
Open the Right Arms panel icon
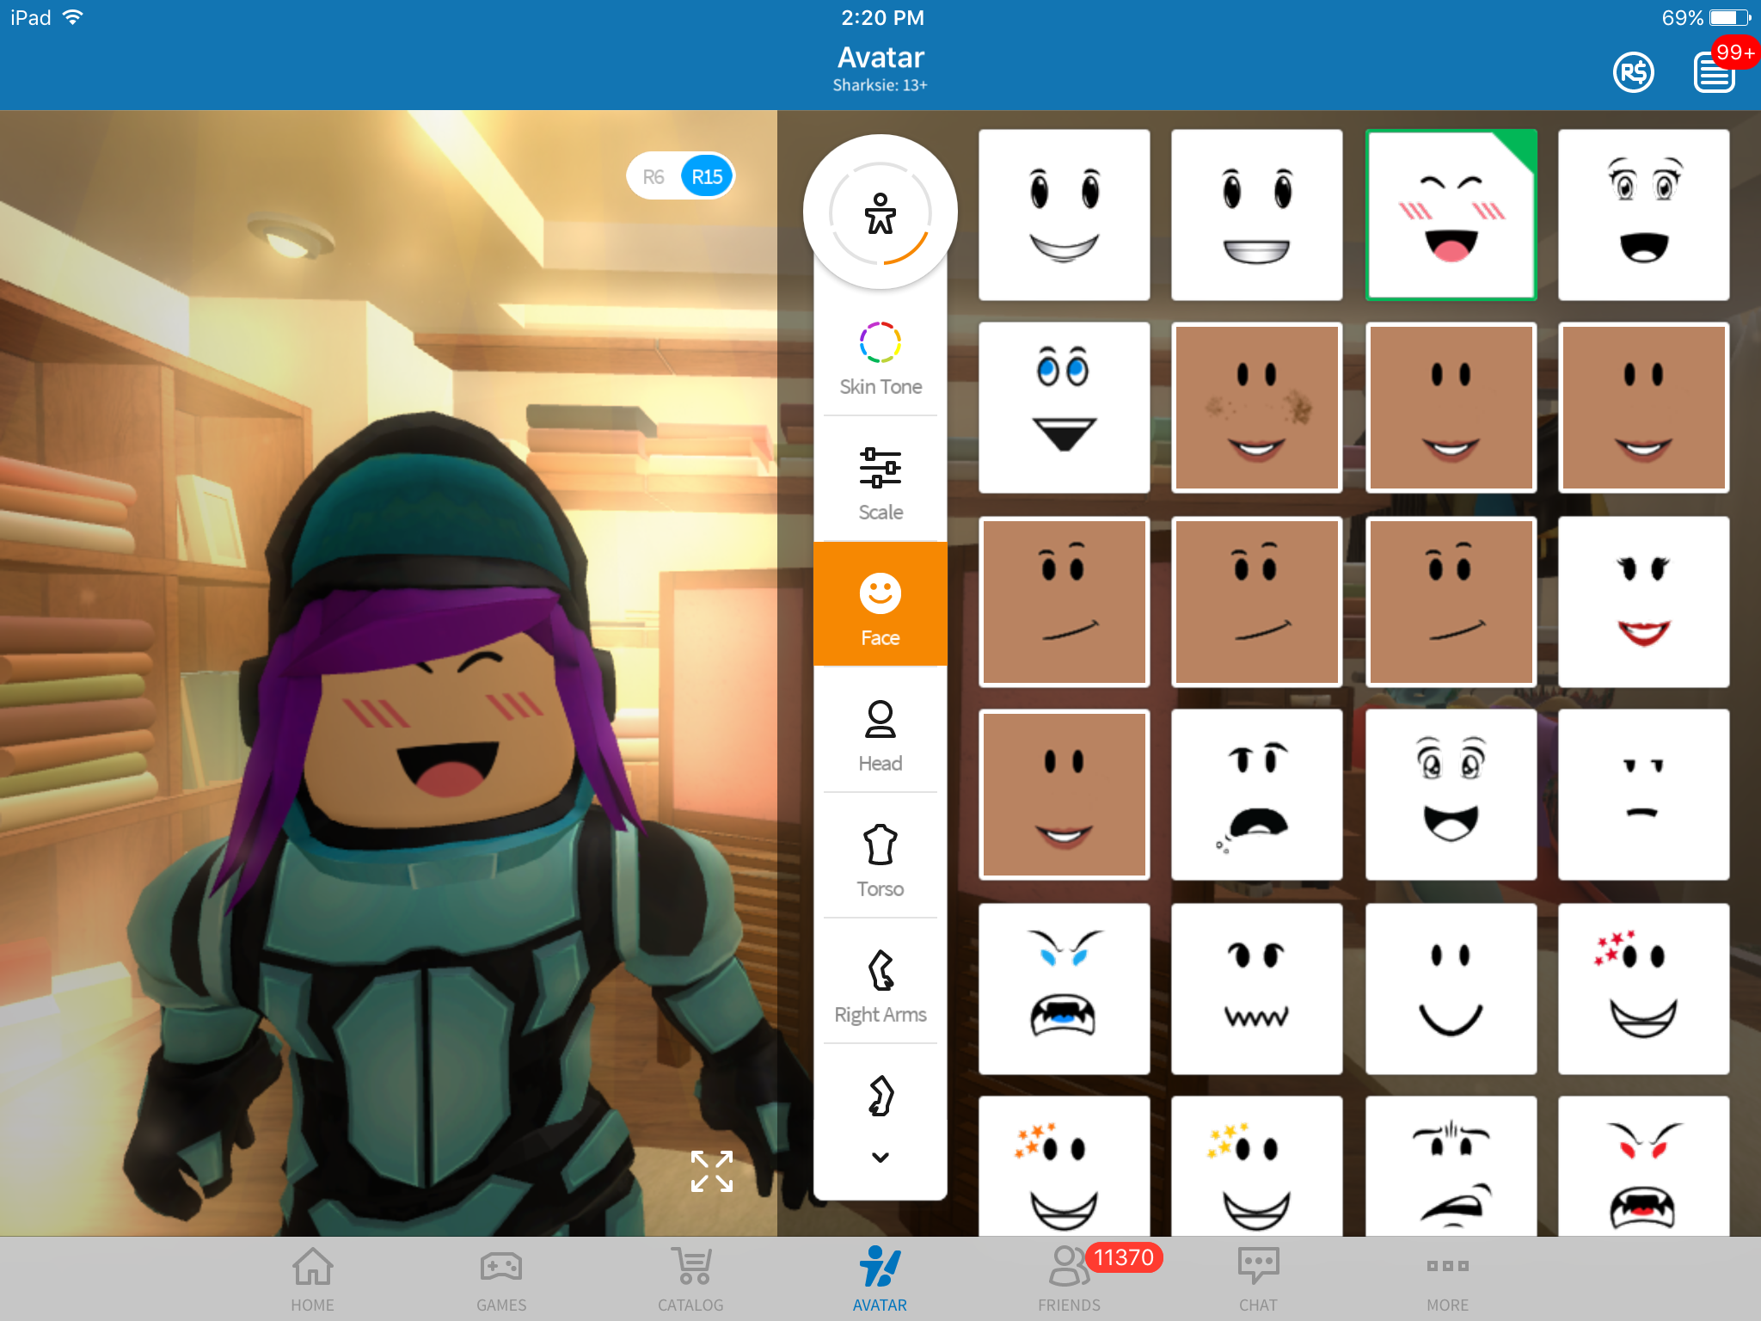880,984
